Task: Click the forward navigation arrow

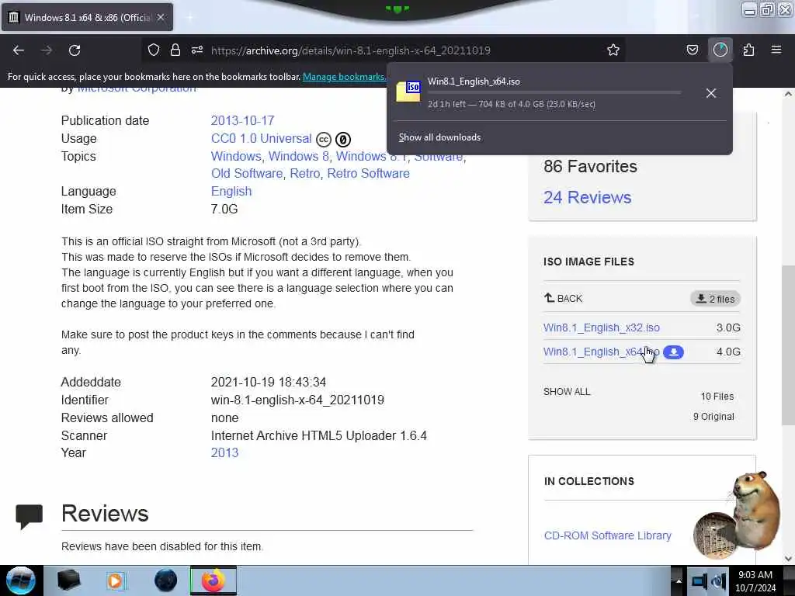Action: 47,50
